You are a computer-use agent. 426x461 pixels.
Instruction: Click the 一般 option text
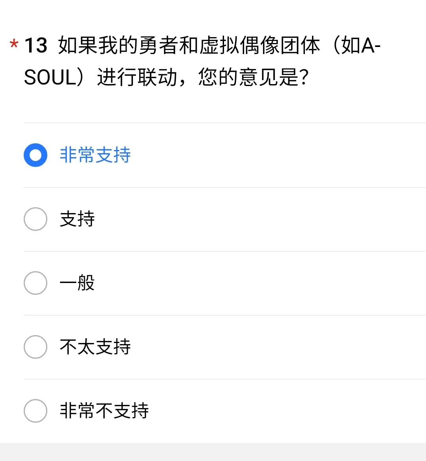[x=77, y=283]
